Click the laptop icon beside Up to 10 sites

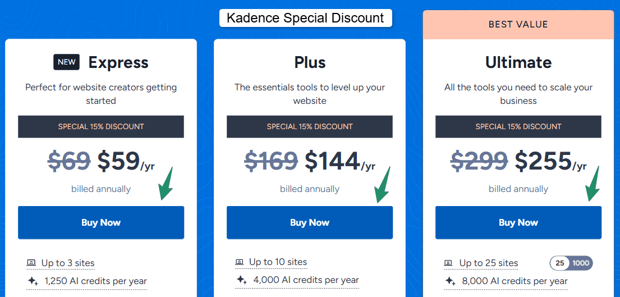[x=240, y=262]
